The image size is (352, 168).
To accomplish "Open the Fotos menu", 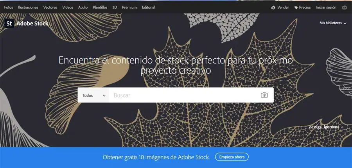I will pos(9,7).
